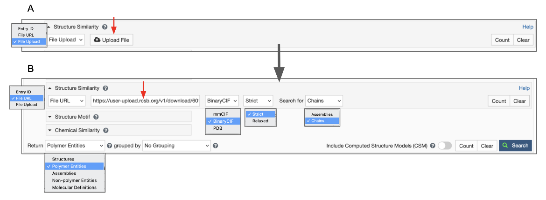
Task: Click the Help link in panel B
Action: 524,88
